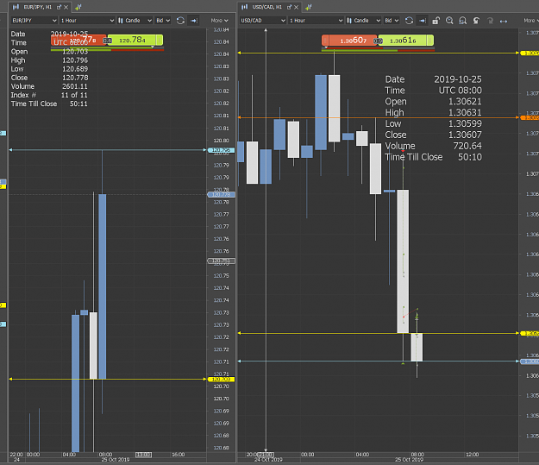Image resolution: width=539 pixels, height=465 pixels.
Task: Open the 1 Hour period dropdown in EUR/JPY chart
Action: [87, 21]
